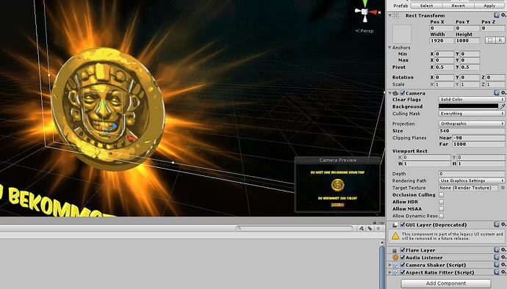Image resolution: width=507 pixels, height=289 pixels.
Task: Click the Add Component button
Action: coord(446,283)
